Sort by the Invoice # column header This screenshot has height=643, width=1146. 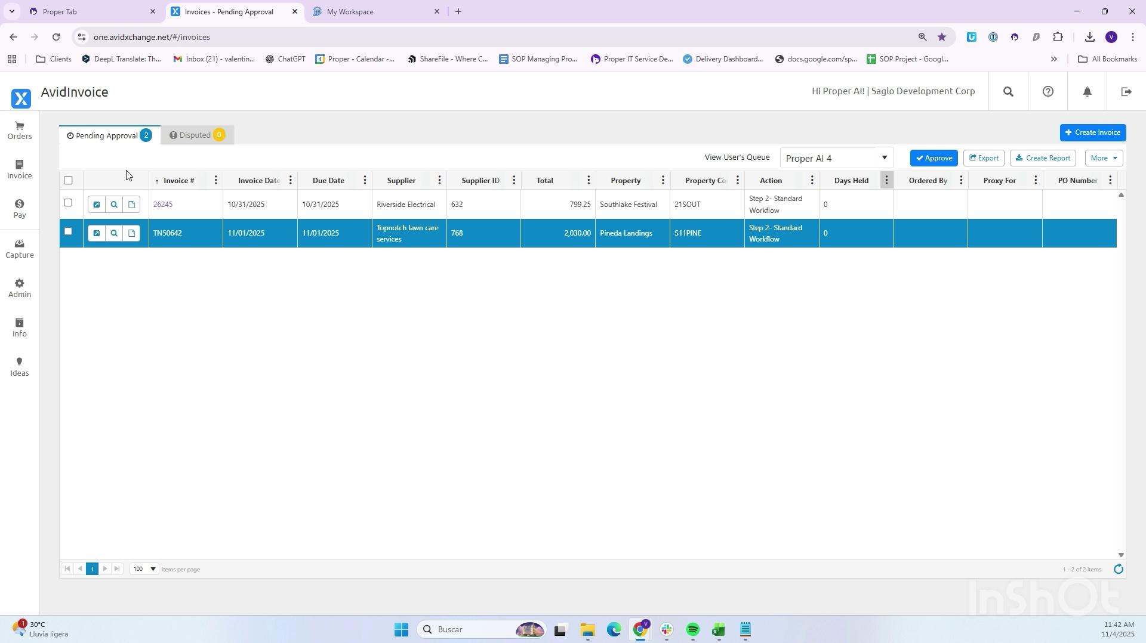point(179,181)
